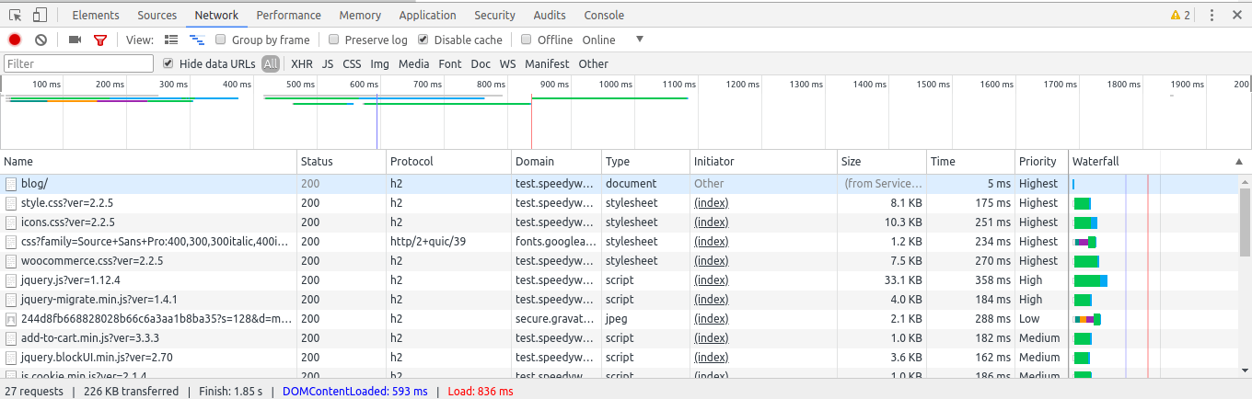
Task: Activate the inspect element picker icon
Action: [x=15, y=15]
